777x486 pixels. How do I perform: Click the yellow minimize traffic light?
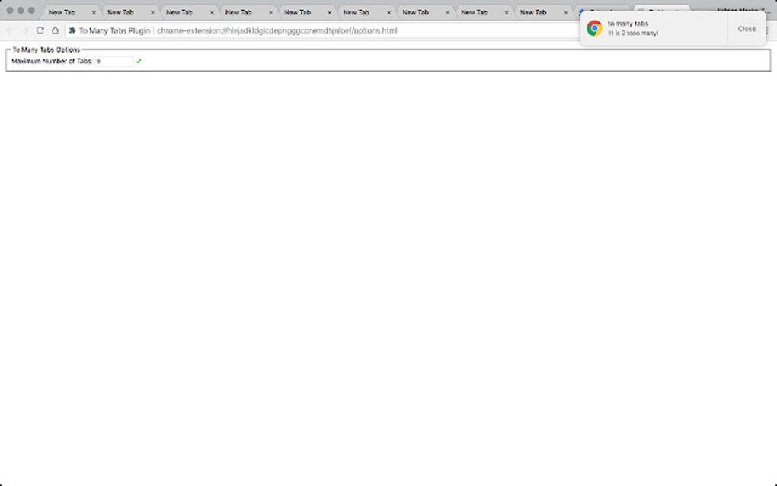pos(19,11)
